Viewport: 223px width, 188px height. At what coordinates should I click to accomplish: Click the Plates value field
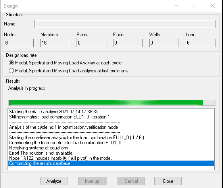pyautogui.click(x=91, y=43)
